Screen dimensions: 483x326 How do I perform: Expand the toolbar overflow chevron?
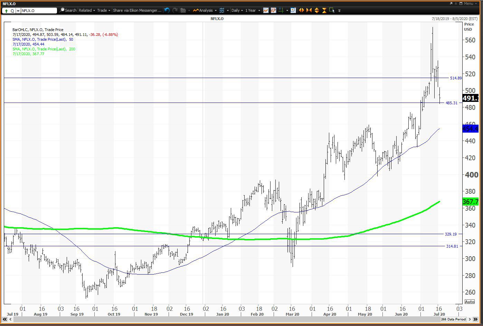339,11
